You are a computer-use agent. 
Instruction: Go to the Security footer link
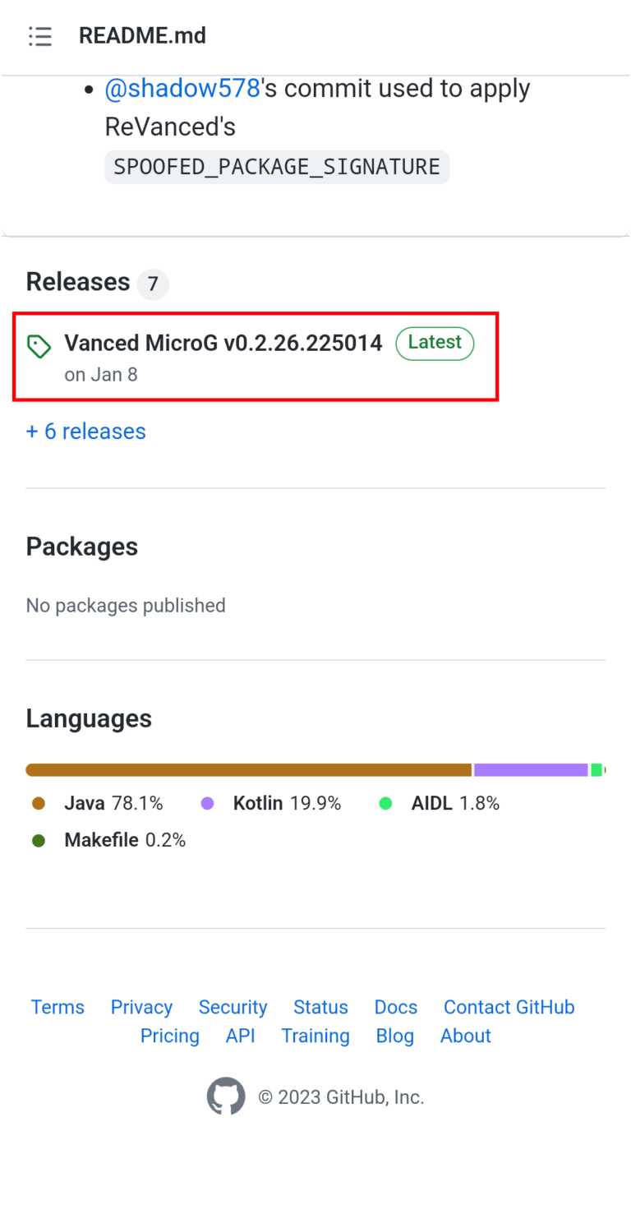click(233, 1007)
